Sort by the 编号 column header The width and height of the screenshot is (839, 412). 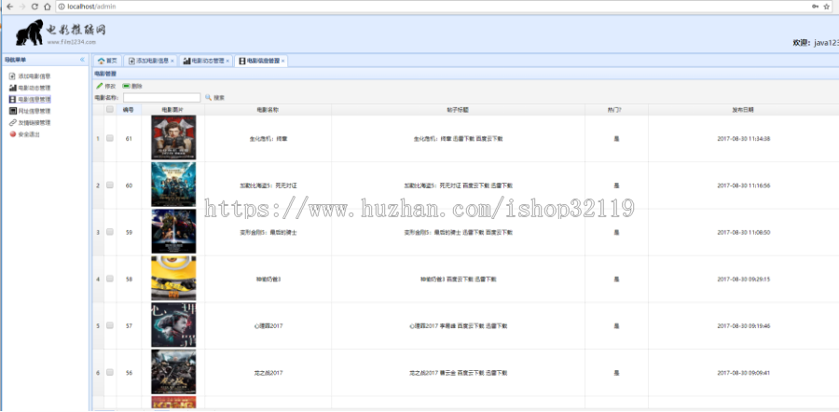[x=129, y=110]
